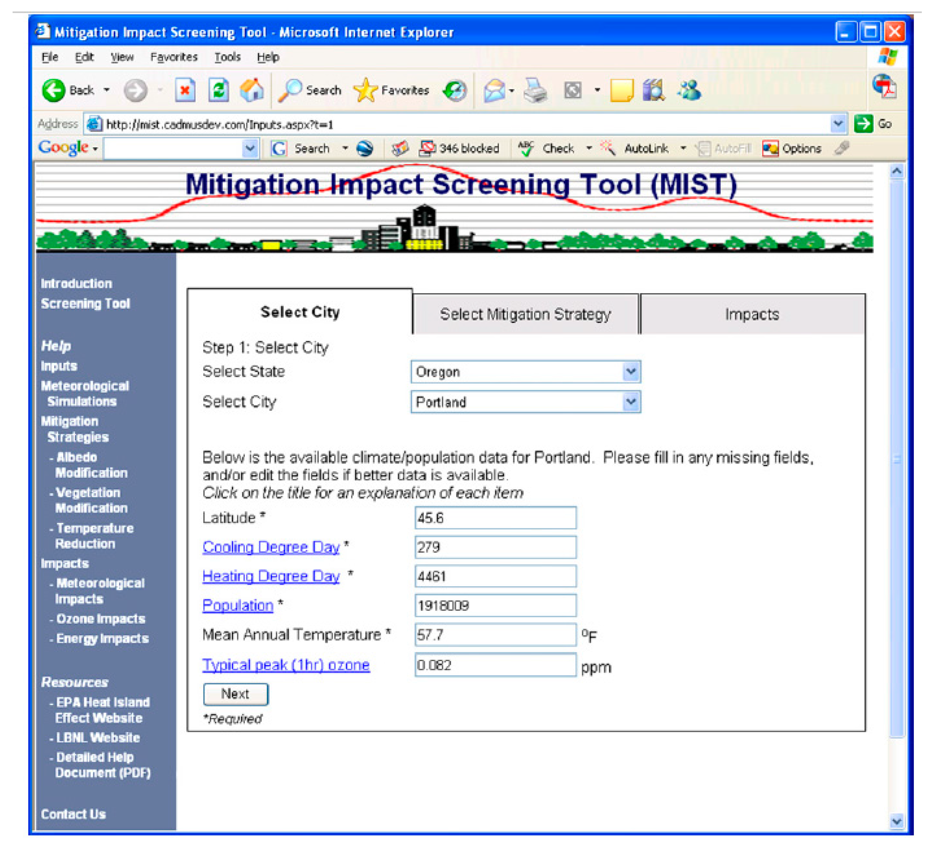
Task: Switch to Select Mitigation Strategy tab
Action: (525, 314)
